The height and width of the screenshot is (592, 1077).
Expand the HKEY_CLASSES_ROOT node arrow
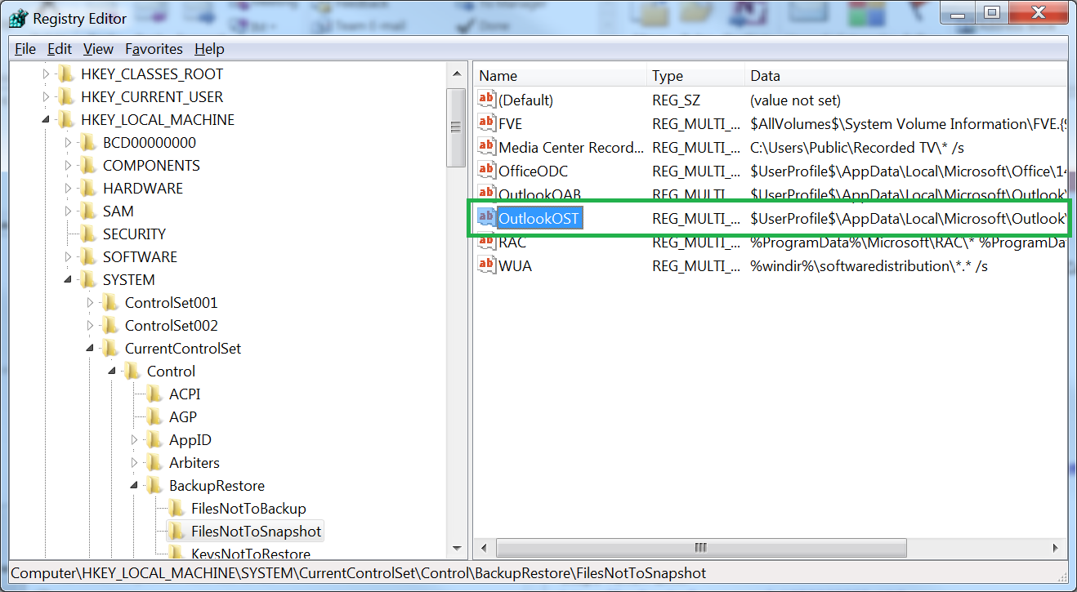[x=46, y=74]
